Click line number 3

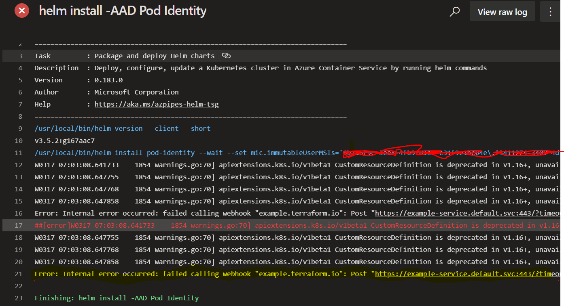20,56
